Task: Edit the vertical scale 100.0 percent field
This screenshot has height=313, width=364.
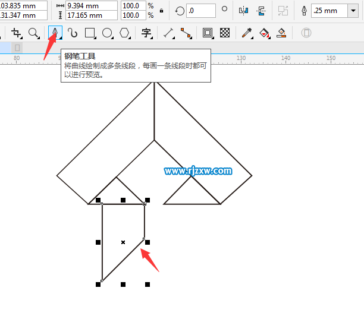Action: pos(133,15)
